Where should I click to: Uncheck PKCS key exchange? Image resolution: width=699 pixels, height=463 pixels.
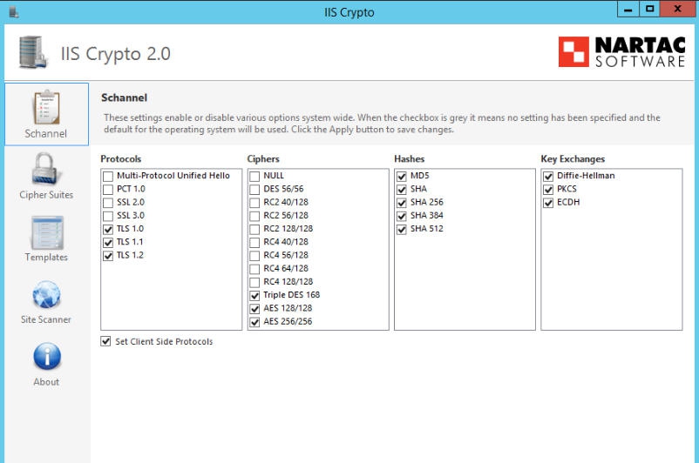coord(548,190)
